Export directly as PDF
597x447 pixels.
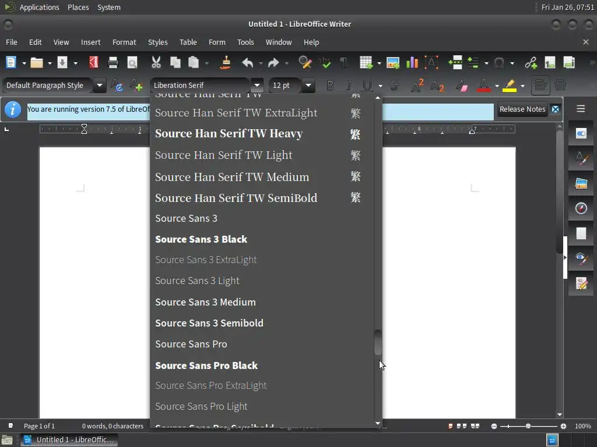94,62
